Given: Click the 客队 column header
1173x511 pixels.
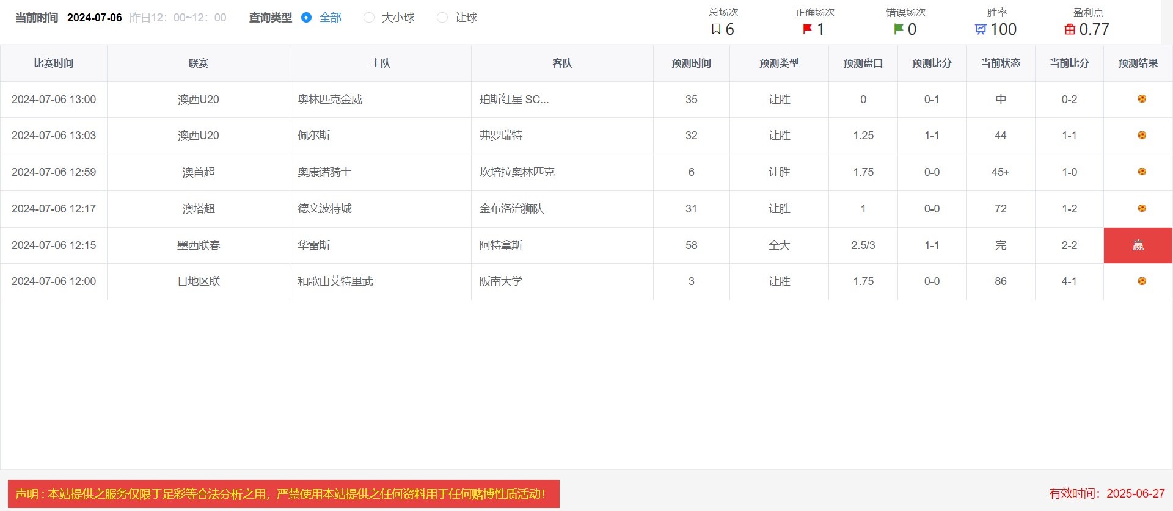Looking at the screenshot, I should pyautogui.click(x=562, y=63).
